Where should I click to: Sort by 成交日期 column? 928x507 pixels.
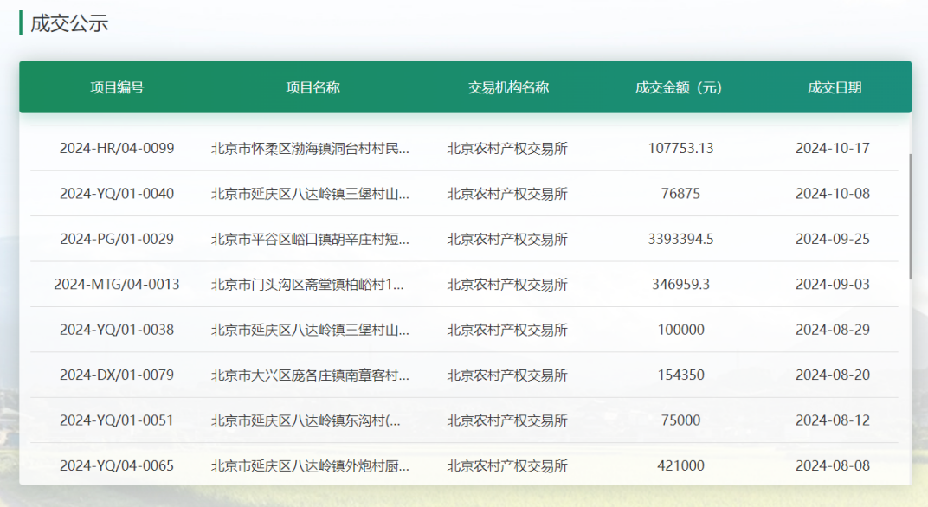[x=834, y=87]
